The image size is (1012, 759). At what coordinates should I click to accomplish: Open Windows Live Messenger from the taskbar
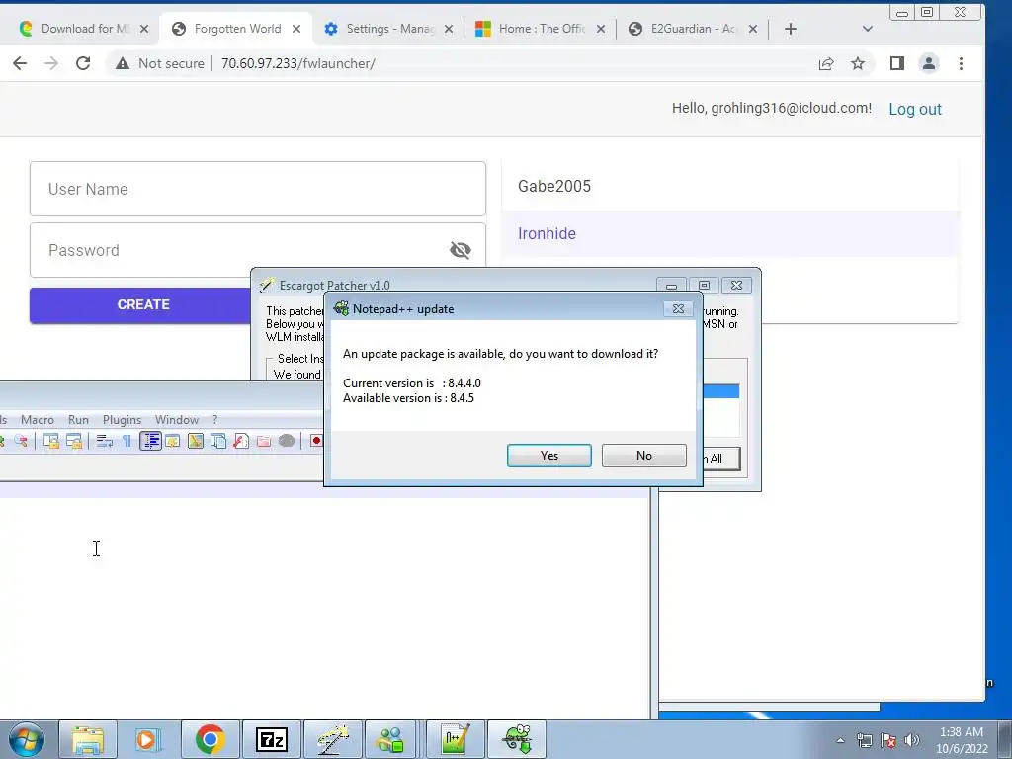point(390,739)
